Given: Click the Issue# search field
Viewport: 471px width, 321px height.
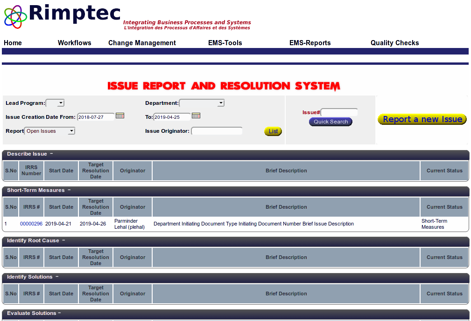Looking at the screenshot, I should pyautogui.click(x=339, y=112).
